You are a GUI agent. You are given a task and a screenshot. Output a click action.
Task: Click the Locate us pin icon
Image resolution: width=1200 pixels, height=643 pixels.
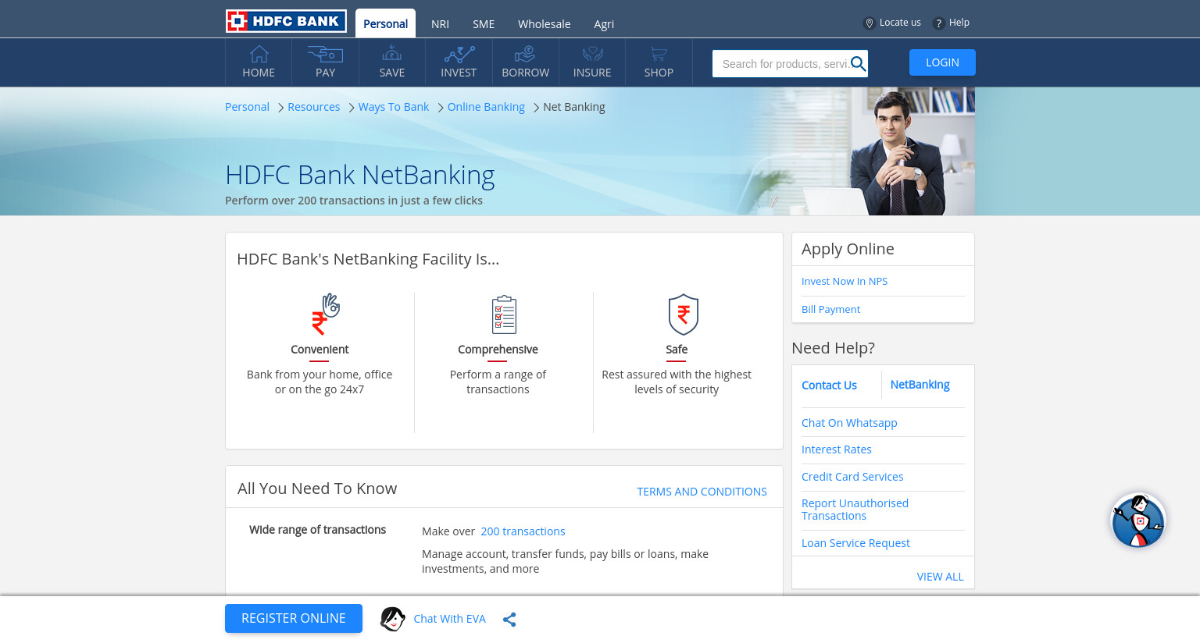point(869,23)
